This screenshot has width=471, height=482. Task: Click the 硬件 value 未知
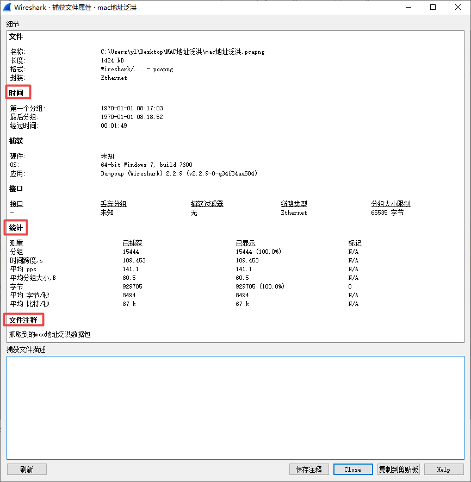pos(107,156)
